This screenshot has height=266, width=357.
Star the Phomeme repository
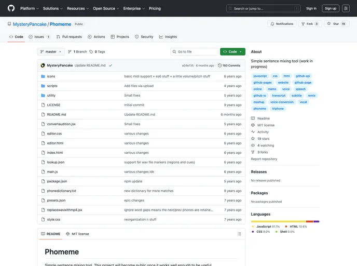(336, 24)
